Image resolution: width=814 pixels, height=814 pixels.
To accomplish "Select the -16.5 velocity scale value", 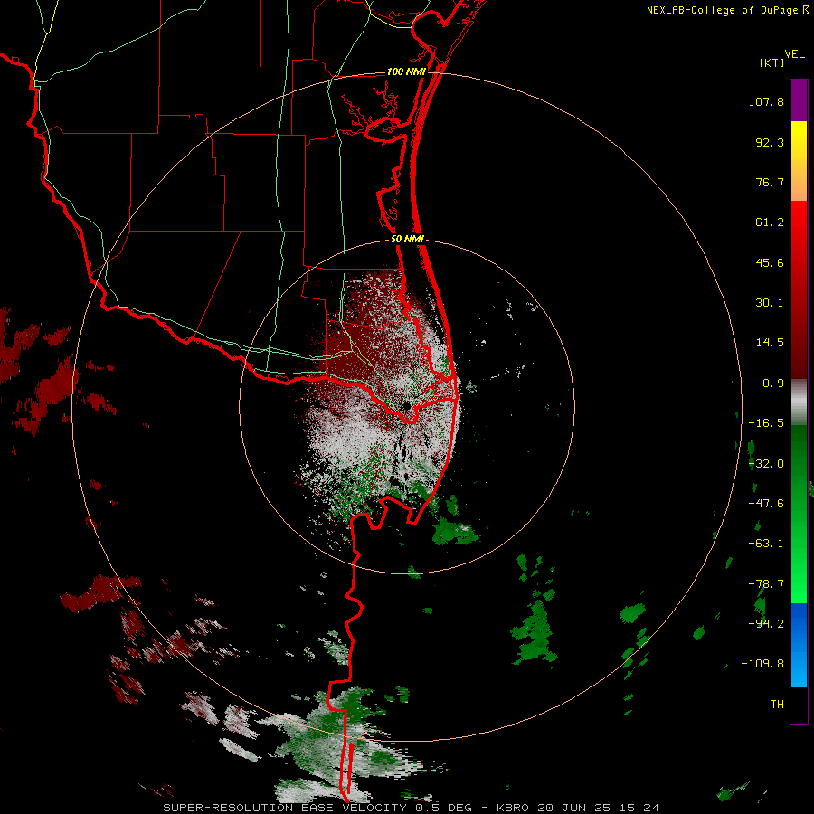I will 766,423.
